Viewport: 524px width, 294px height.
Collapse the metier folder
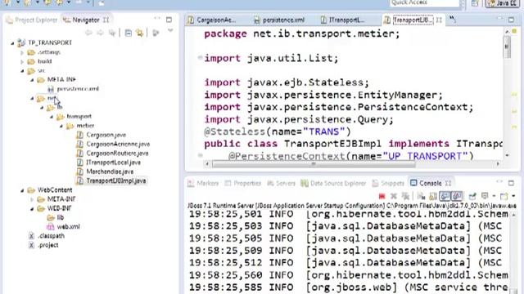(61, 126)
